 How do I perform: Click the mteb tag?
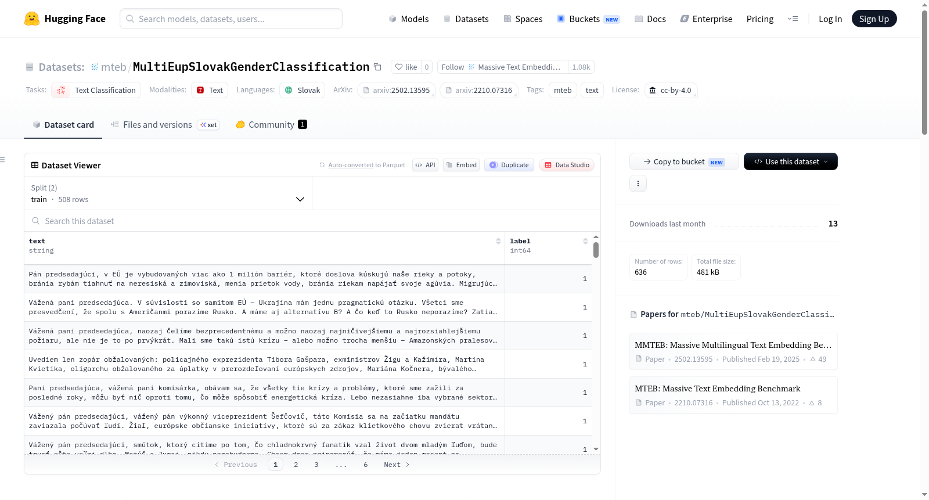563,90
